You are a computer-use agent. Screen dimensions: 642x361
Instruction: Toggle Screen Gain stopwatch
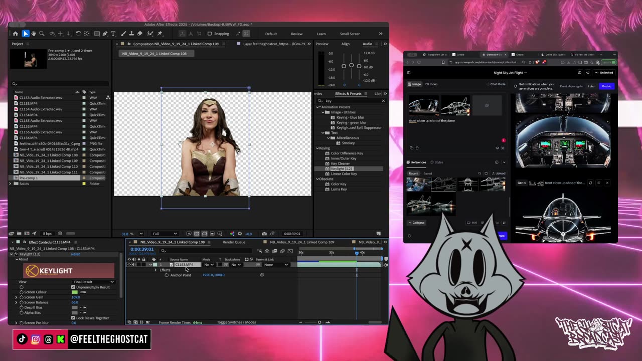click(21, 297)
